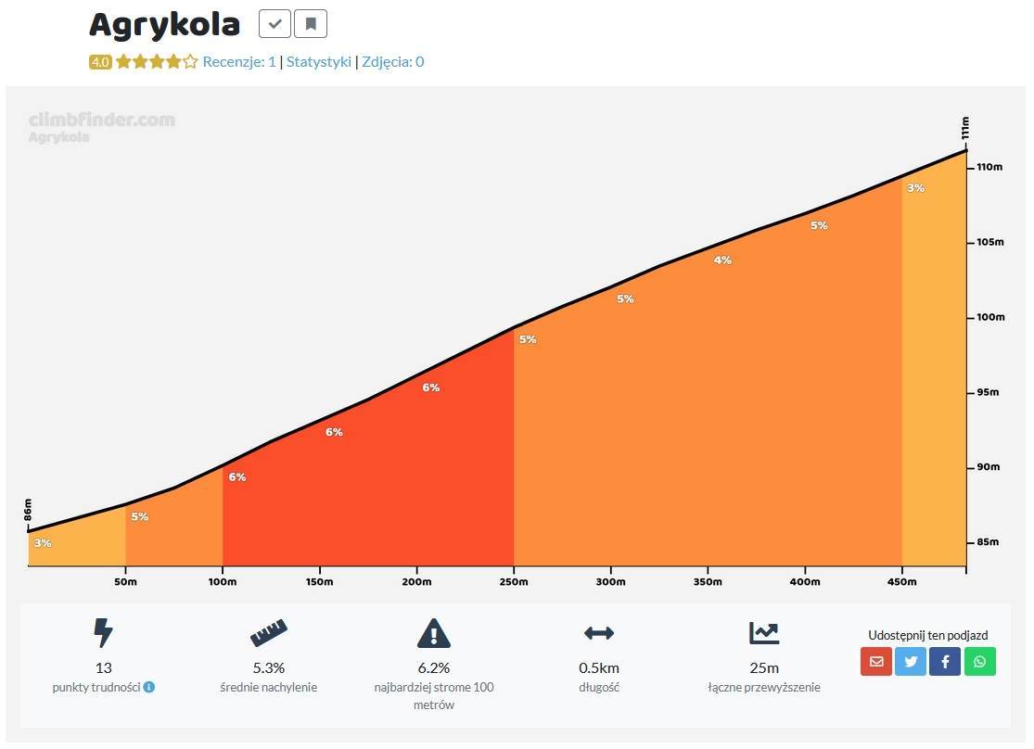Share this climb via WhatsApp
Screen dimensions: 1034x749
click(980, 661)
